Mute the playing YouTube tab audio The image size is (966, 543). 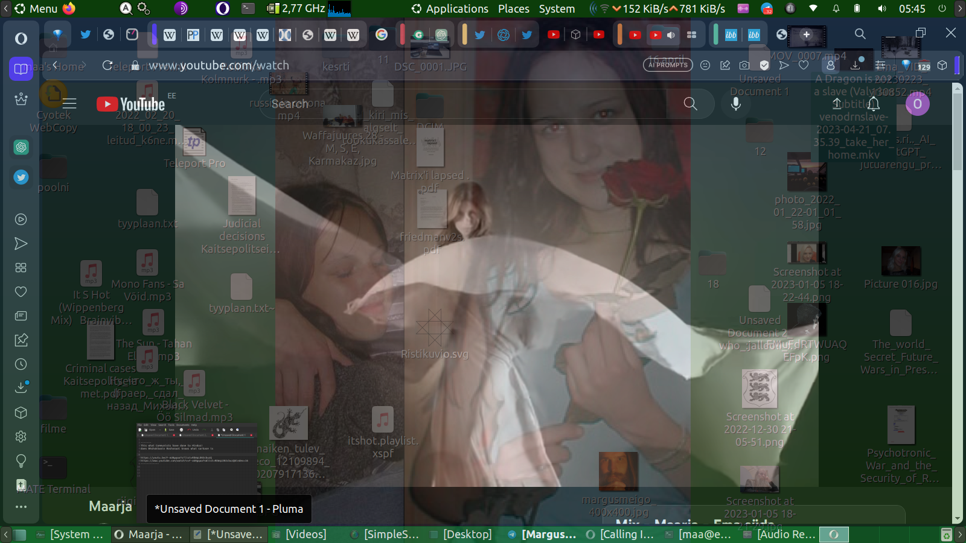pyautogui.click(x=671, y=35)
